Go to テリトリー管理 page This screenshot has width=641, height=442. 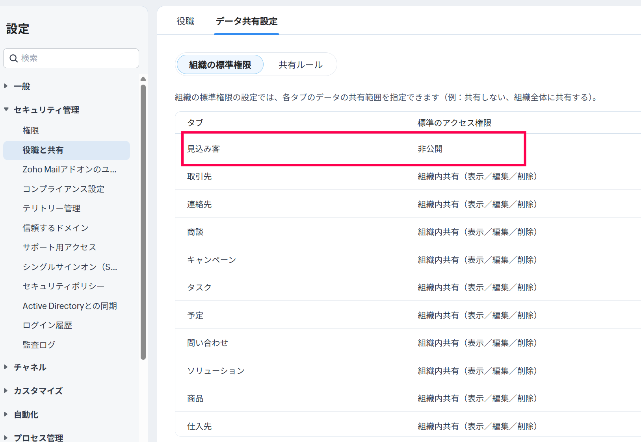click(52, 208)
